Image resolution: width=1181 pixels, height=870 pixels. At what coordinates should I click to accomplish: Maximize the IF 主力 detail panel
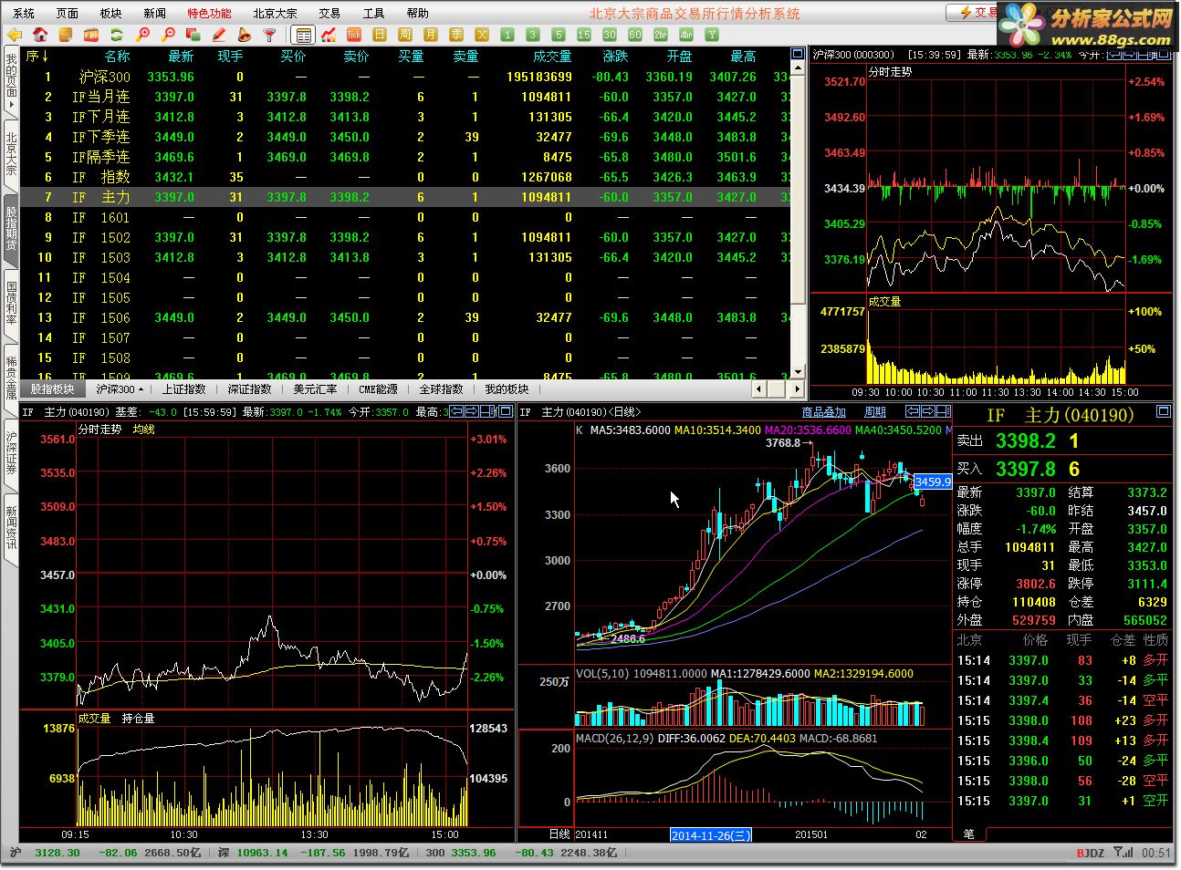pos(1163,412)
